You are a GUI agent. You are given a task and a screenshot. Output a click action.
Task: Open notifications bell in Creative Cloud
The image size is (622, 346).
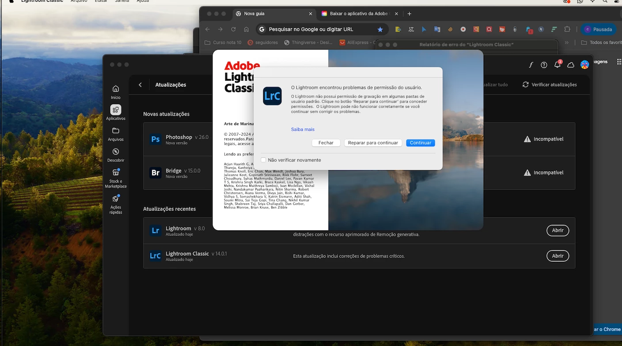(x=558, y=65)
